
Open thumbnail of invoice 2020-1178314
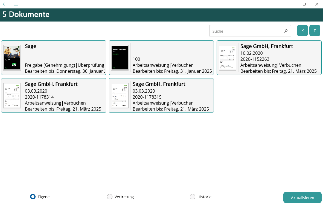coord(12,96)
